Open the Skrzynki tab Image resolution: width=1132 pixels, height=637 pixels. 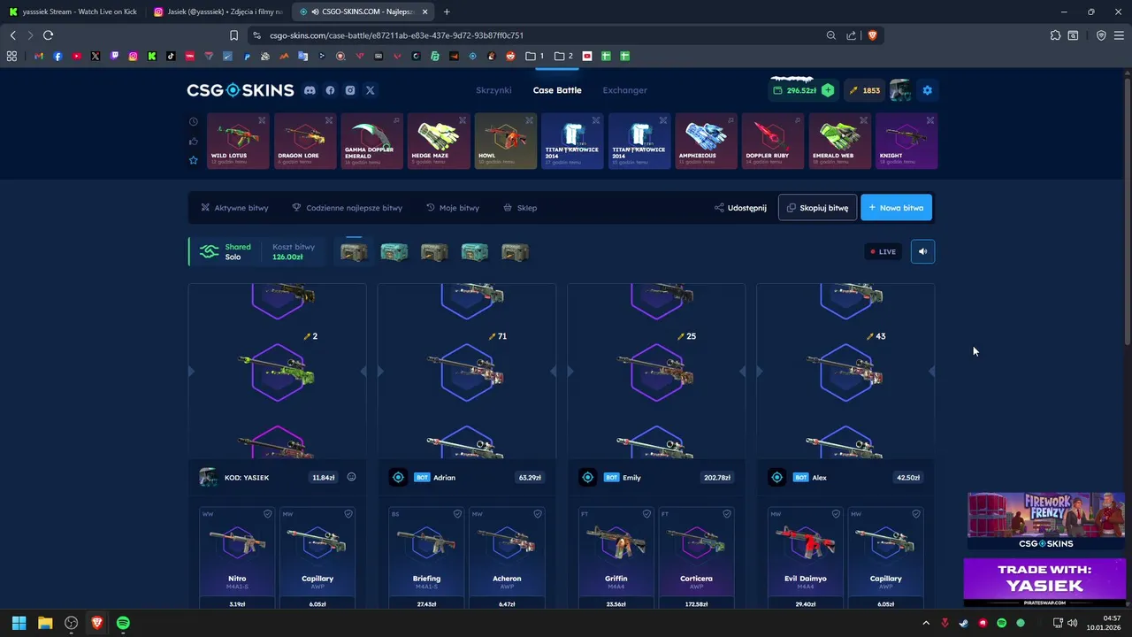(493, 90)
